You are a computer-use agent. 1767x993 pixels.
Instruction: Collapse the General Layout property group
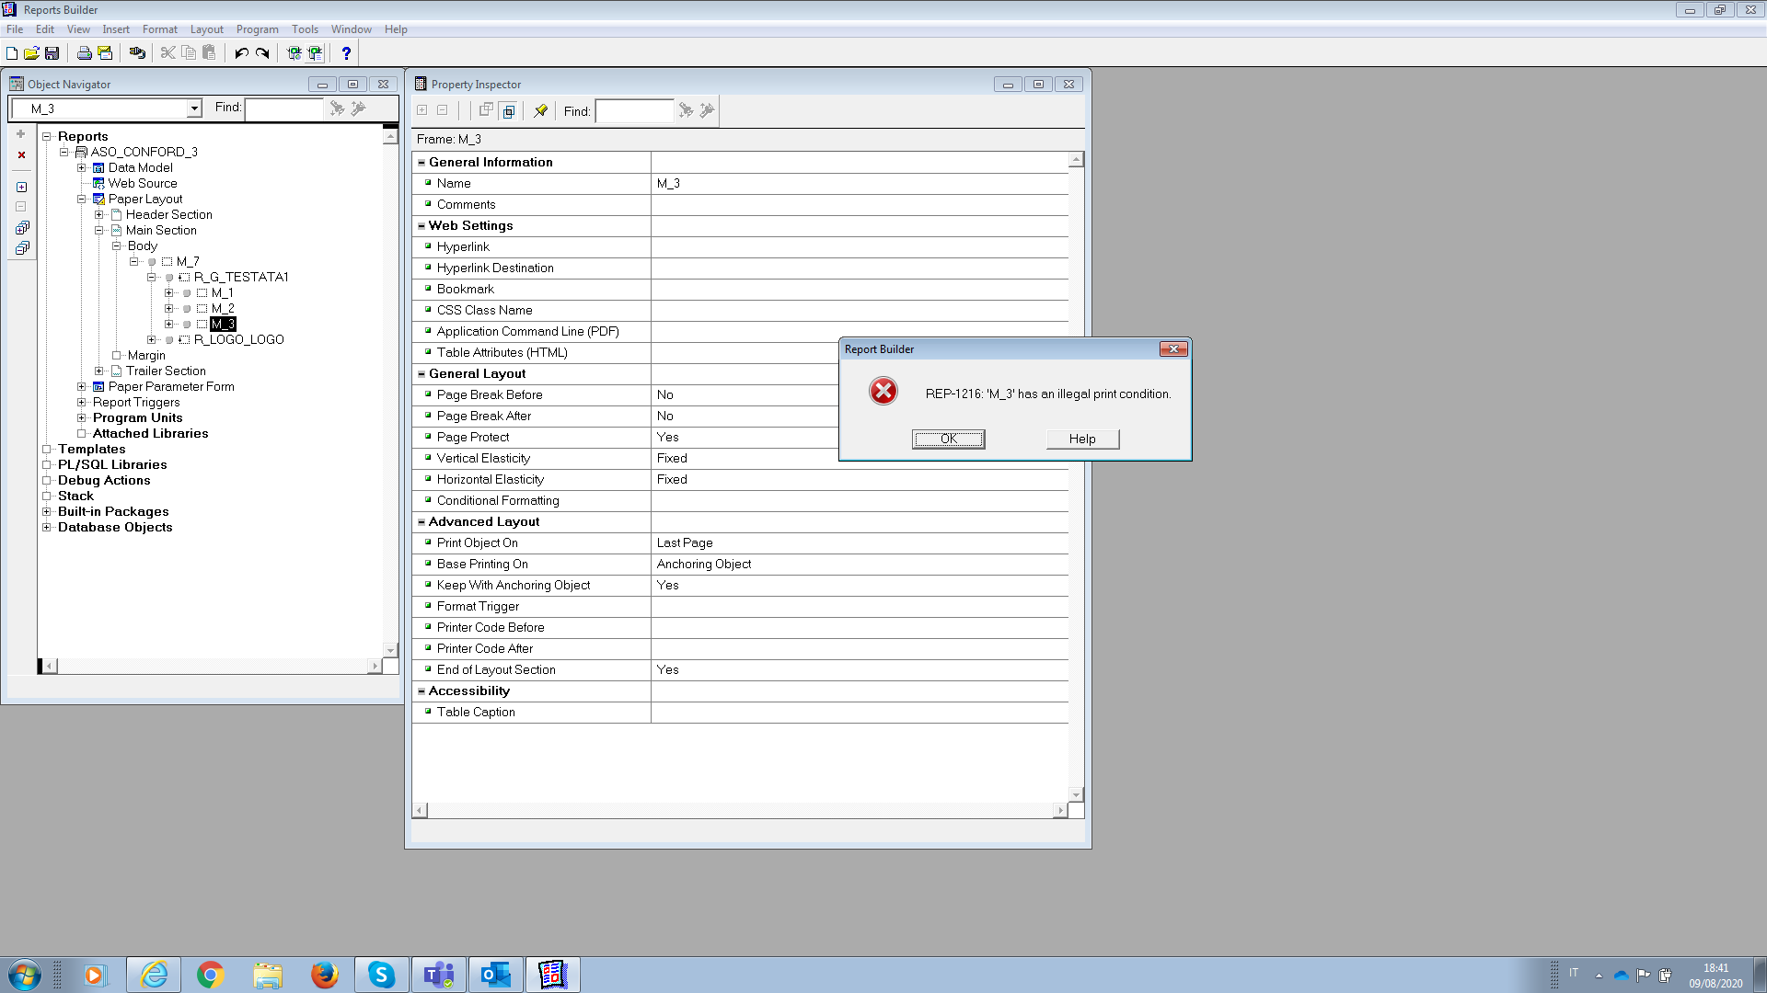pyautogui.click(x=422, y=374)
